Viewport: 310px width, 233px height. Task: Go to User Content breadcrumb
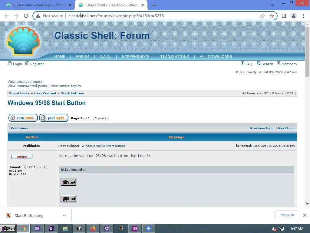[45, 93]
